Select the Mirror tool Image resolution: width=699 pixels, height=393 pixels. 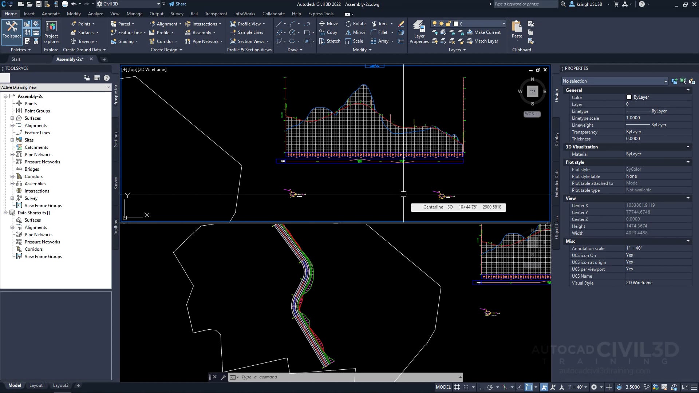(355, 32)
